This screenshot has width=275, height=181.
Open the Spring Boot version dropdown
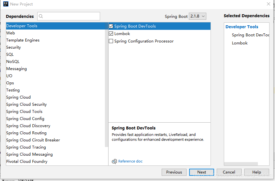coord(198,16)
